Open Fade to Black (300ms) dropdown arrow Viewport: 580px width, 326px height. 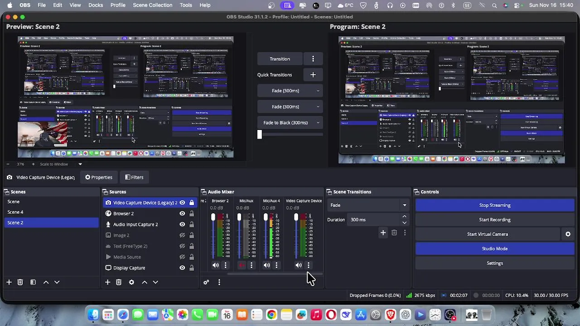tap(318, 123)
